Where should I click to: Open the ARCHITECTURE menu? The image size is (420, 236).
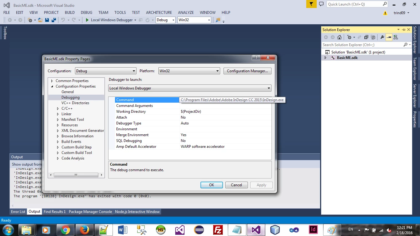point(159,13)
